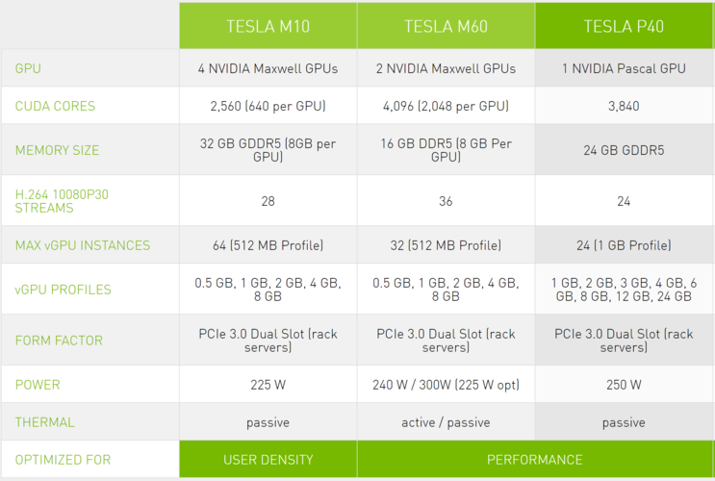This screenshot has width=715, height=481.
Task: Click the '240 W / 300W (225 W opt)' cell
Action: (446, 385)
